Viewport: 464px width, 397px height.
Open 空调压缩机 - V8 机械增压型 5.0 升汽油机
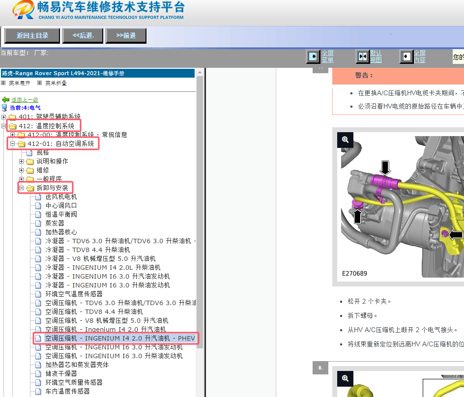(x=107, y=321)
